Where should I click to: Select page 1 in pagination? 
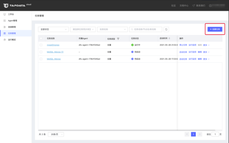tap(193, 134)
